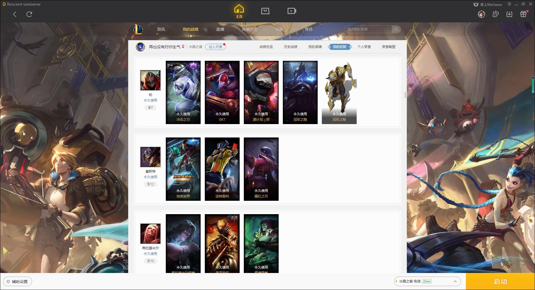Switch to 战绩总览 sub-tab

tap(266, 47)
